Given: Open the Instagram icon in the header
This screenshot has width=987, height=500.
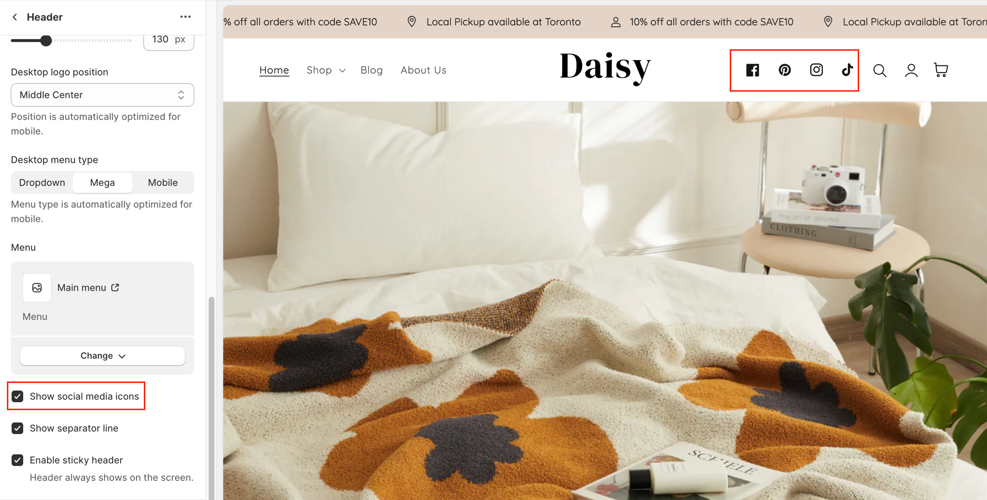Looking at the screenshot, I should coord(816,70).
